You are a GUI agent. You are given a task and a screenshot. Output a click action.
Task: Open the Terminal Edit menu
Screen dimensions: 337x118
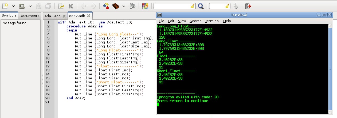171,21
